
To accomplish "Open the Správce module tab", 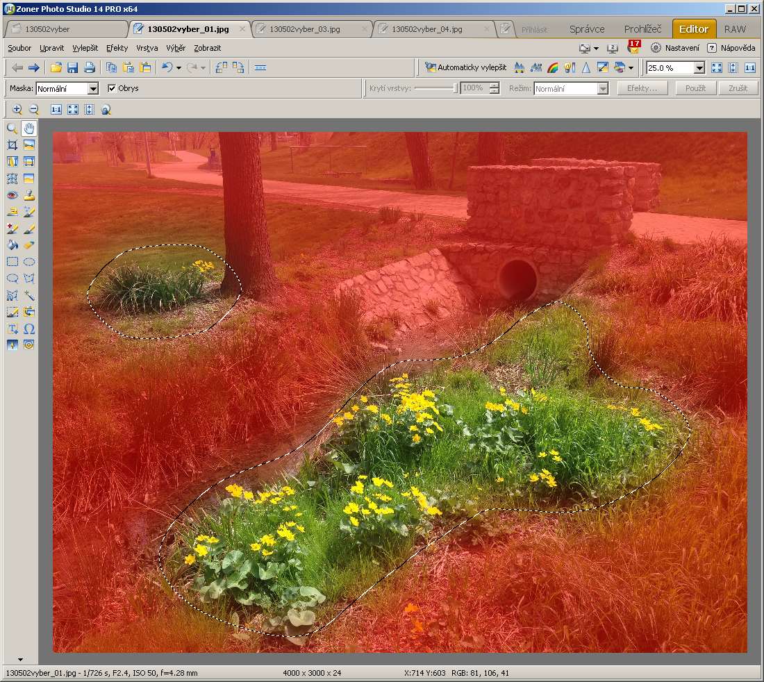I will pos(587,29).
